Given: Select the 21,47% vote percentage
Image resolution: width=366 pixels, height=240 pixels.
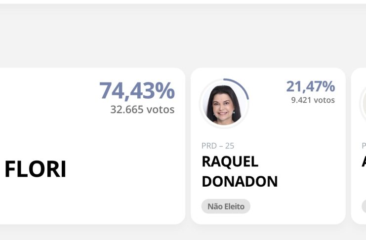Looking at the screenshot, I should 310,86.
